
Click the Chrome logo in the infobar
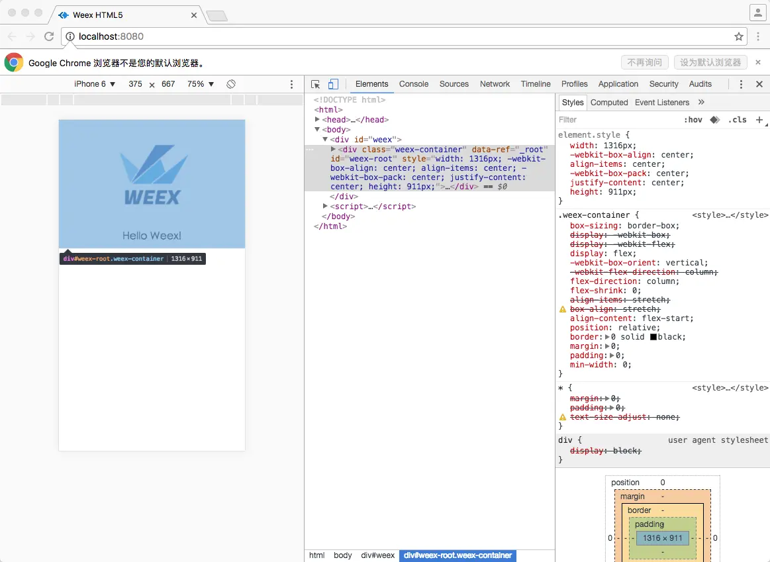(14, 62)
